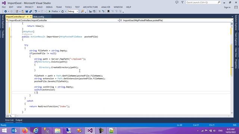Open the Team Explorer side tab
The height and width of the screenshot is (134, 239).
coord(236,39)
